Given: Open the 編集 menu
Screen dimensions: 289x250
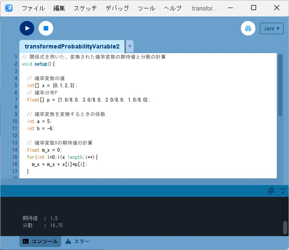Looking at the screenshot, I should click(59, 8).
